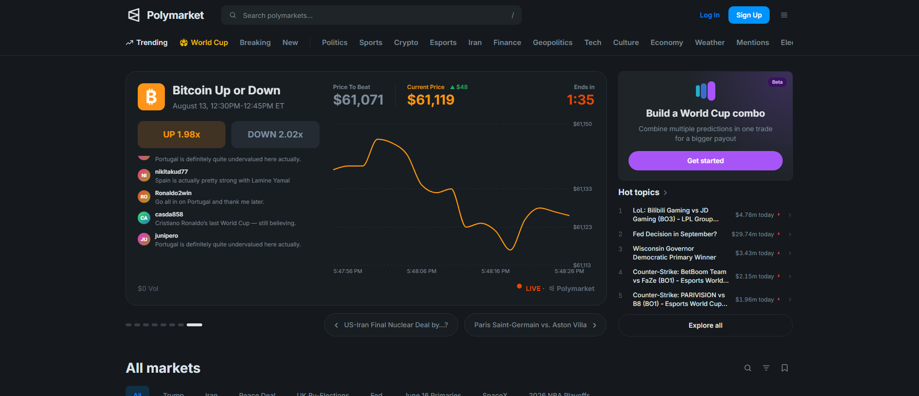Click the Bitcoin price line chart
The width and height of the screenshot is (919, 396).
point(451,195)
